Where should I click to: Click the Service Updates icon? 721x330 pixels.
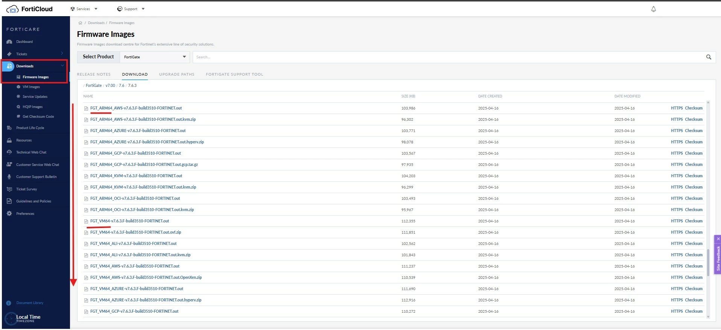pyautogui.click(x=18, y=97)
